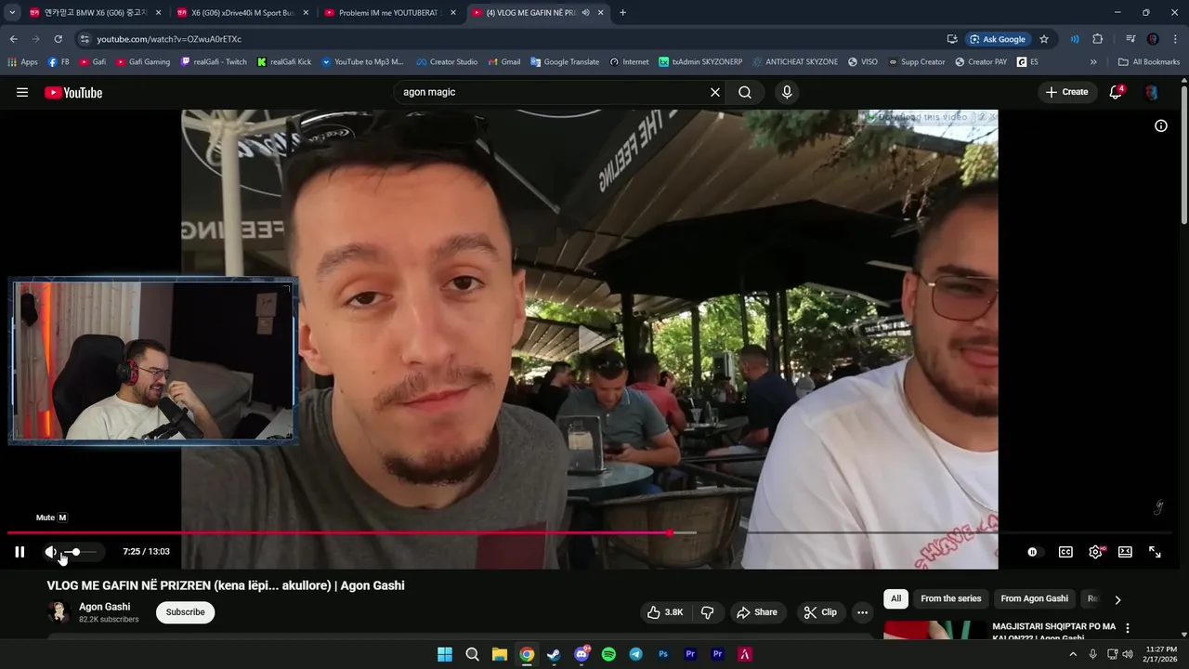Screen dimensions: 1189x669
Task: Dislike this video
Action: pos(708,612)
